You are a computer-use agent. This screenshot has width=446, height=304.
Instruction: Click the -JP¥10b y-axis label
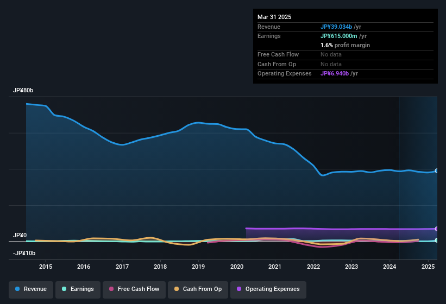click(x=24, y=253)
